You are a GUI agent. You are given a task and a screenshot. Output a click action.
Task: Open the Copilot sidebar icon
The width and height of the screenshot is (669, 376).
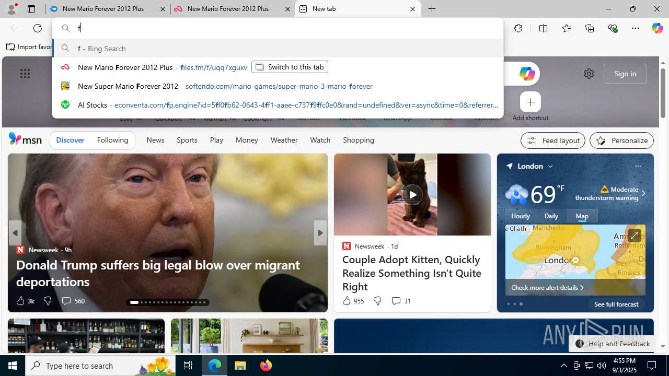point(657,28)
